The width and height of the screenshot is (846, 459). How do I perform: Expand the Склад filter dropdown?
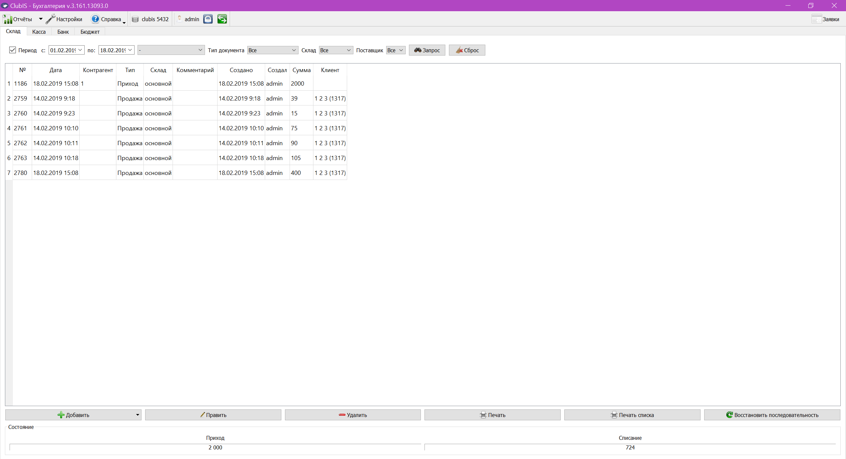point(336,50)
